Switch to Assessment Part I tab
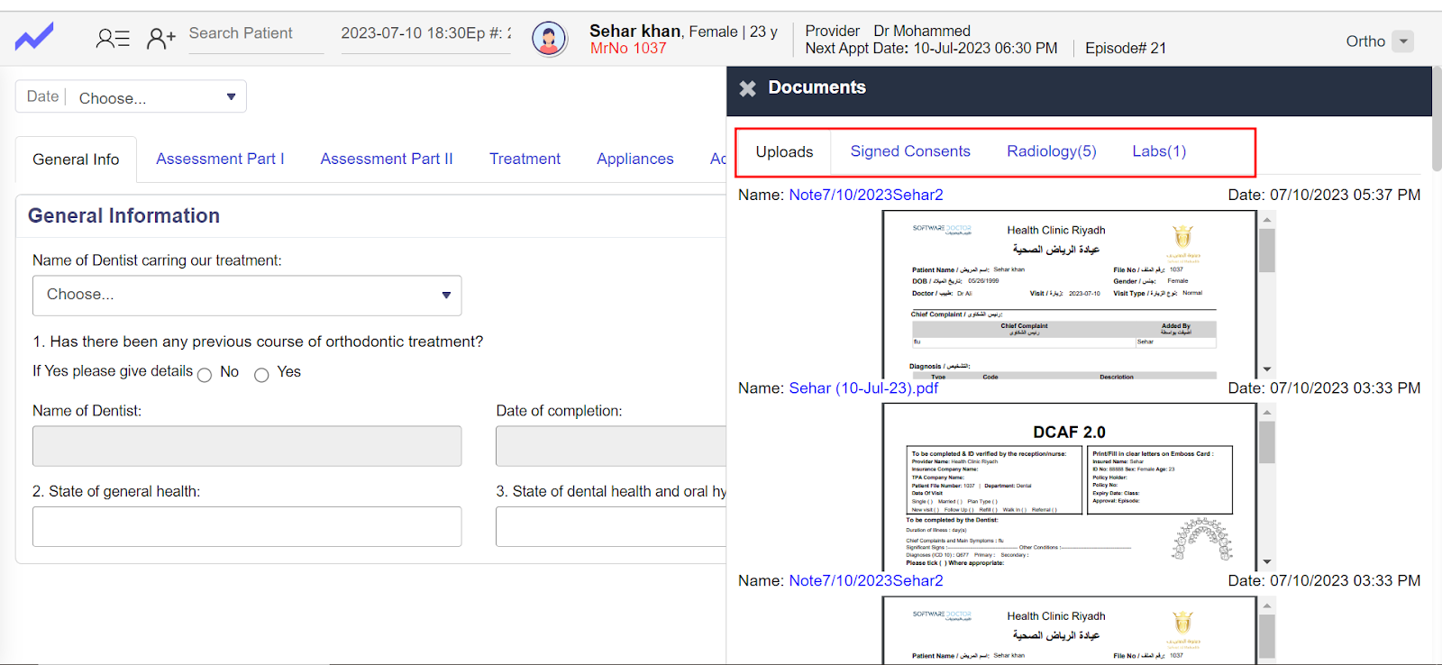The image size is (1442, 665). pyautogui.click(x=220, y=159)
